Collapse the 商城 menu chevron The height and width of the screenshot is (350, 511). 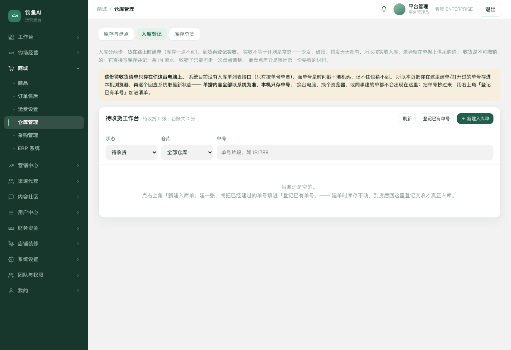coord(78,69)
